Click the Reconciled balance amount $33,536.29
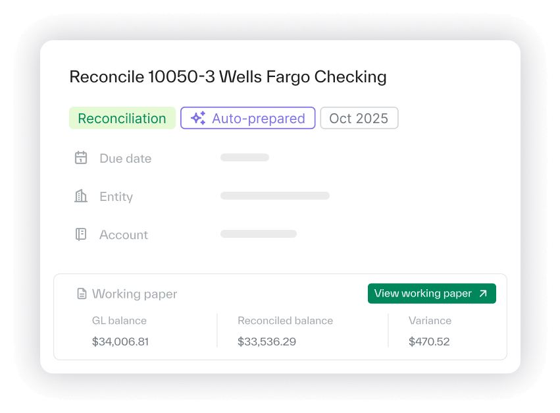Image resolution: width=560 pixels, height=413 pixels. (x=267, y=342)
